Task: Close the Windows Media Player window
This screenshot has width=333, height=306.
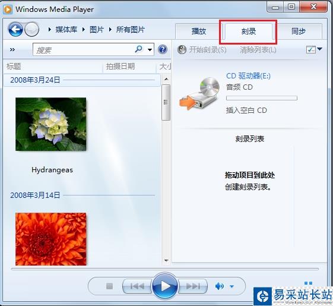Action: click(313, 7)
